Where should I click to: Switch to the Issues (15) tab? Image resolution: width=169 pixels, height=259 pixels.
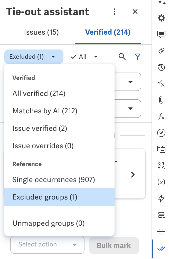[41, 32]
